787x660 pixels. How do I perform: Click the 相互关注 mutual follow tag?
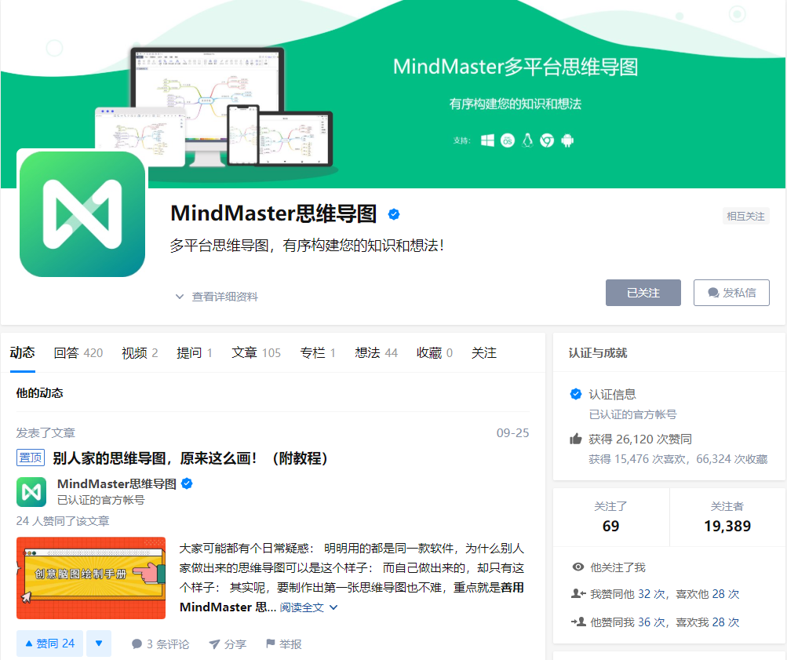click(746, 217)
